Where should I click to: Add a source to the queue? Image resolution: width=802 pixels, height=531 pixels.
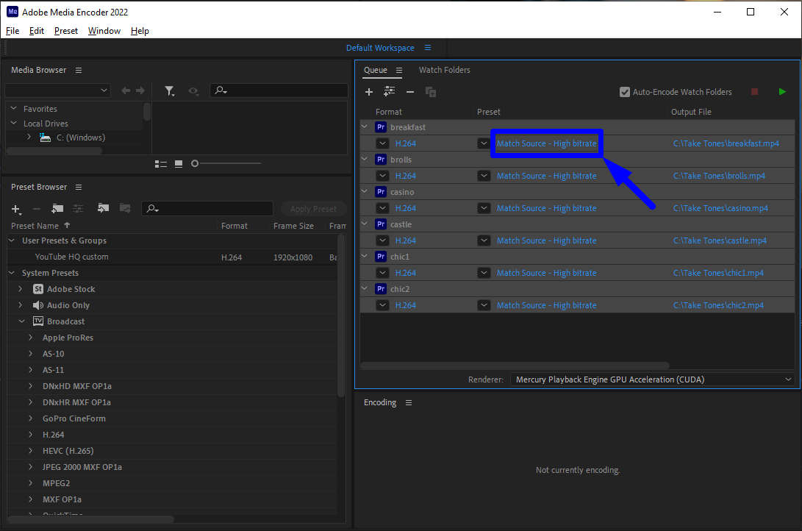369,92
